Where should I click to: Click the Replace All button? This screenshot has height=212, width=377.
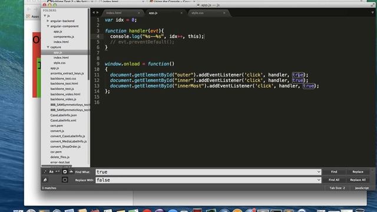coord(358,180)
